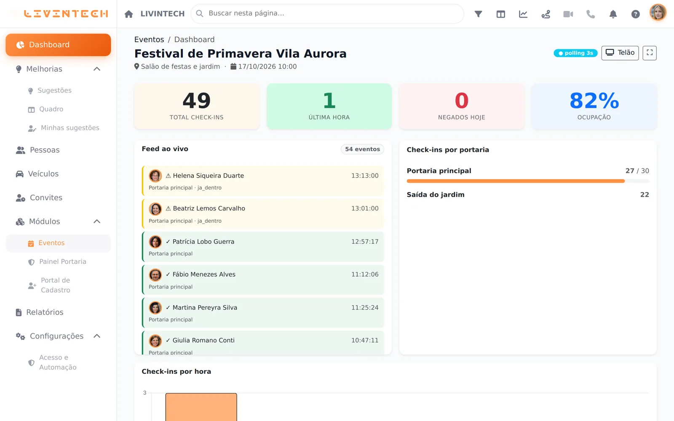Click the Veículos car icon

point(20,174)
